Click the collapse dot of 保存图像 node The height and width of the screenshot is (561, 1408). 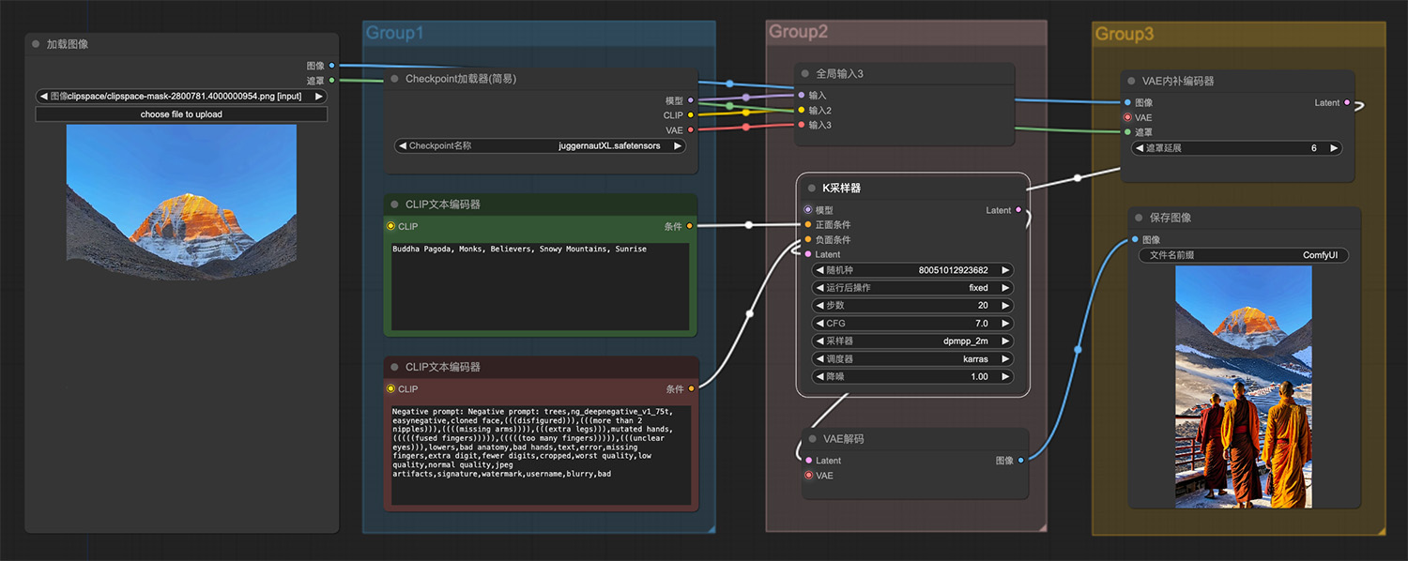click(x=1139, y=218)
